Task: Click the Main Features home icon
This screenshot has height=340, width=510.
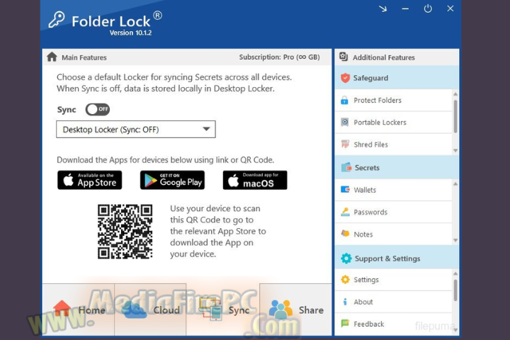Action: (x=52, y=57)
